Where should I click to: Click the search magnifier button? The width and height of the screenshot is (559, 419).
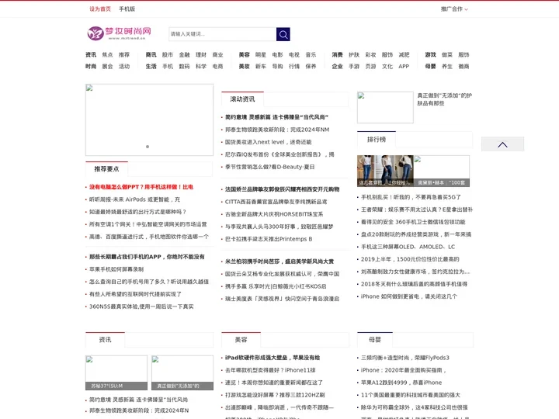pos(283,34)
